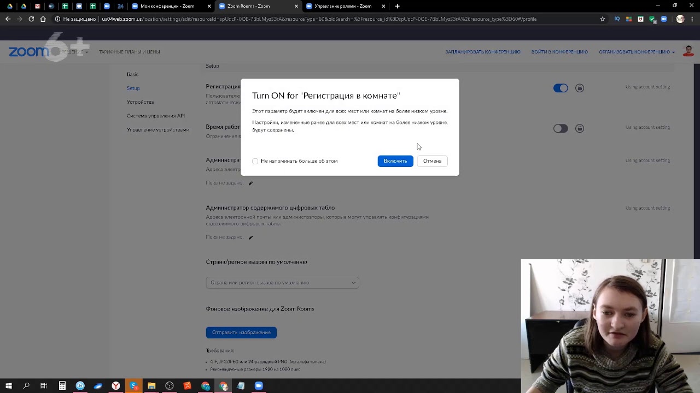Edit Администратор email with pencil icon
This screenshot has width=700, height=393.
point(250,183)
